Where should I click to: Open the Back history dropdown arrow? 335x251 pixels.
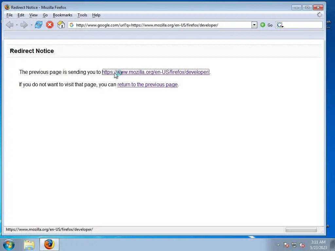17,25
